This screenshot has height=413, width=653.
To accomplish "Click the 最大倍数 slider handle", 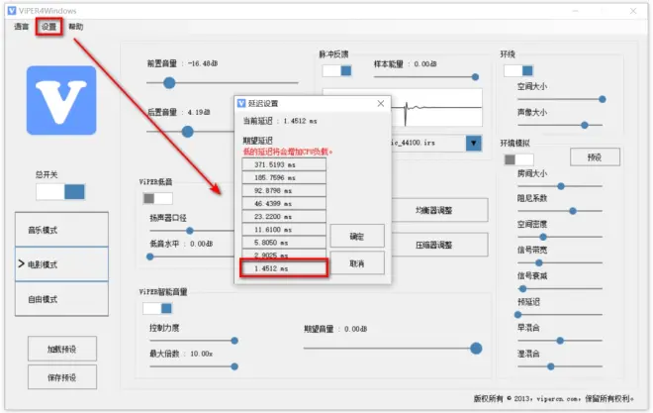I will (234, 366).
